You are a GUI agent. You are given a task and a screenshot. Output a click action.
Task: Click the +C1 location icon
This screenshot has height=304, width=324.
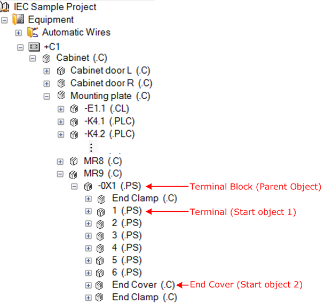pos(34,47)
